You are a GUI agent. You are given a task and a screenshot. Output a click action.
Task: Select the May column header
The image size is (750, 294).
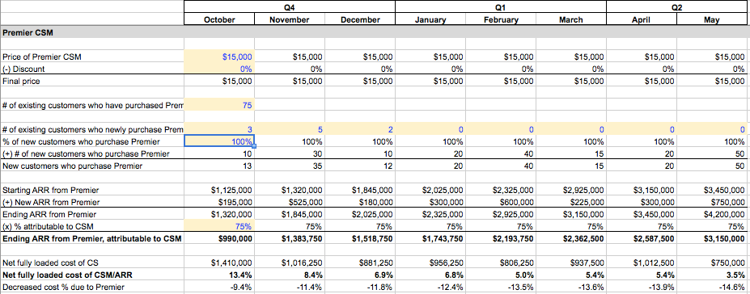pos(712,19)
